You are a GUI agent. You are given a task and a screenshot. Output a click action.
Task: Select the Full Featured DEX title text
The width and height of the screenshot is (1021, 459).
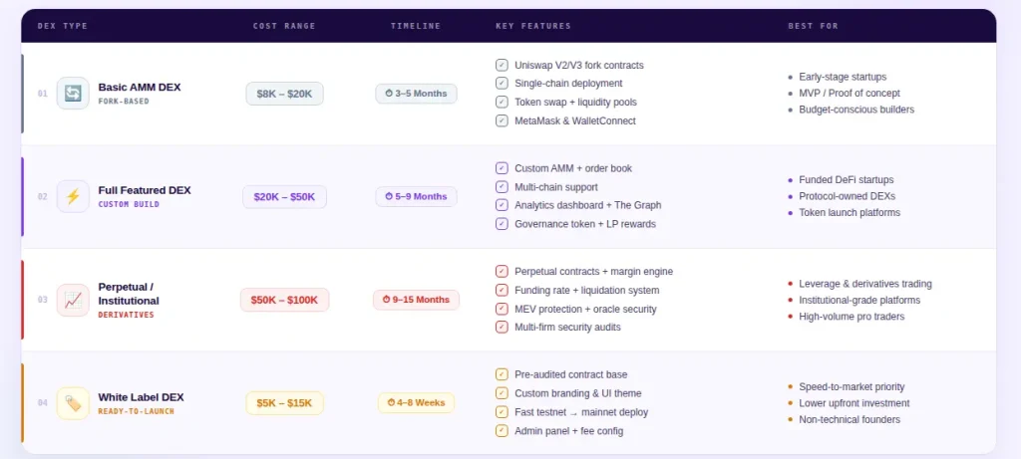(x=144, y=190)
